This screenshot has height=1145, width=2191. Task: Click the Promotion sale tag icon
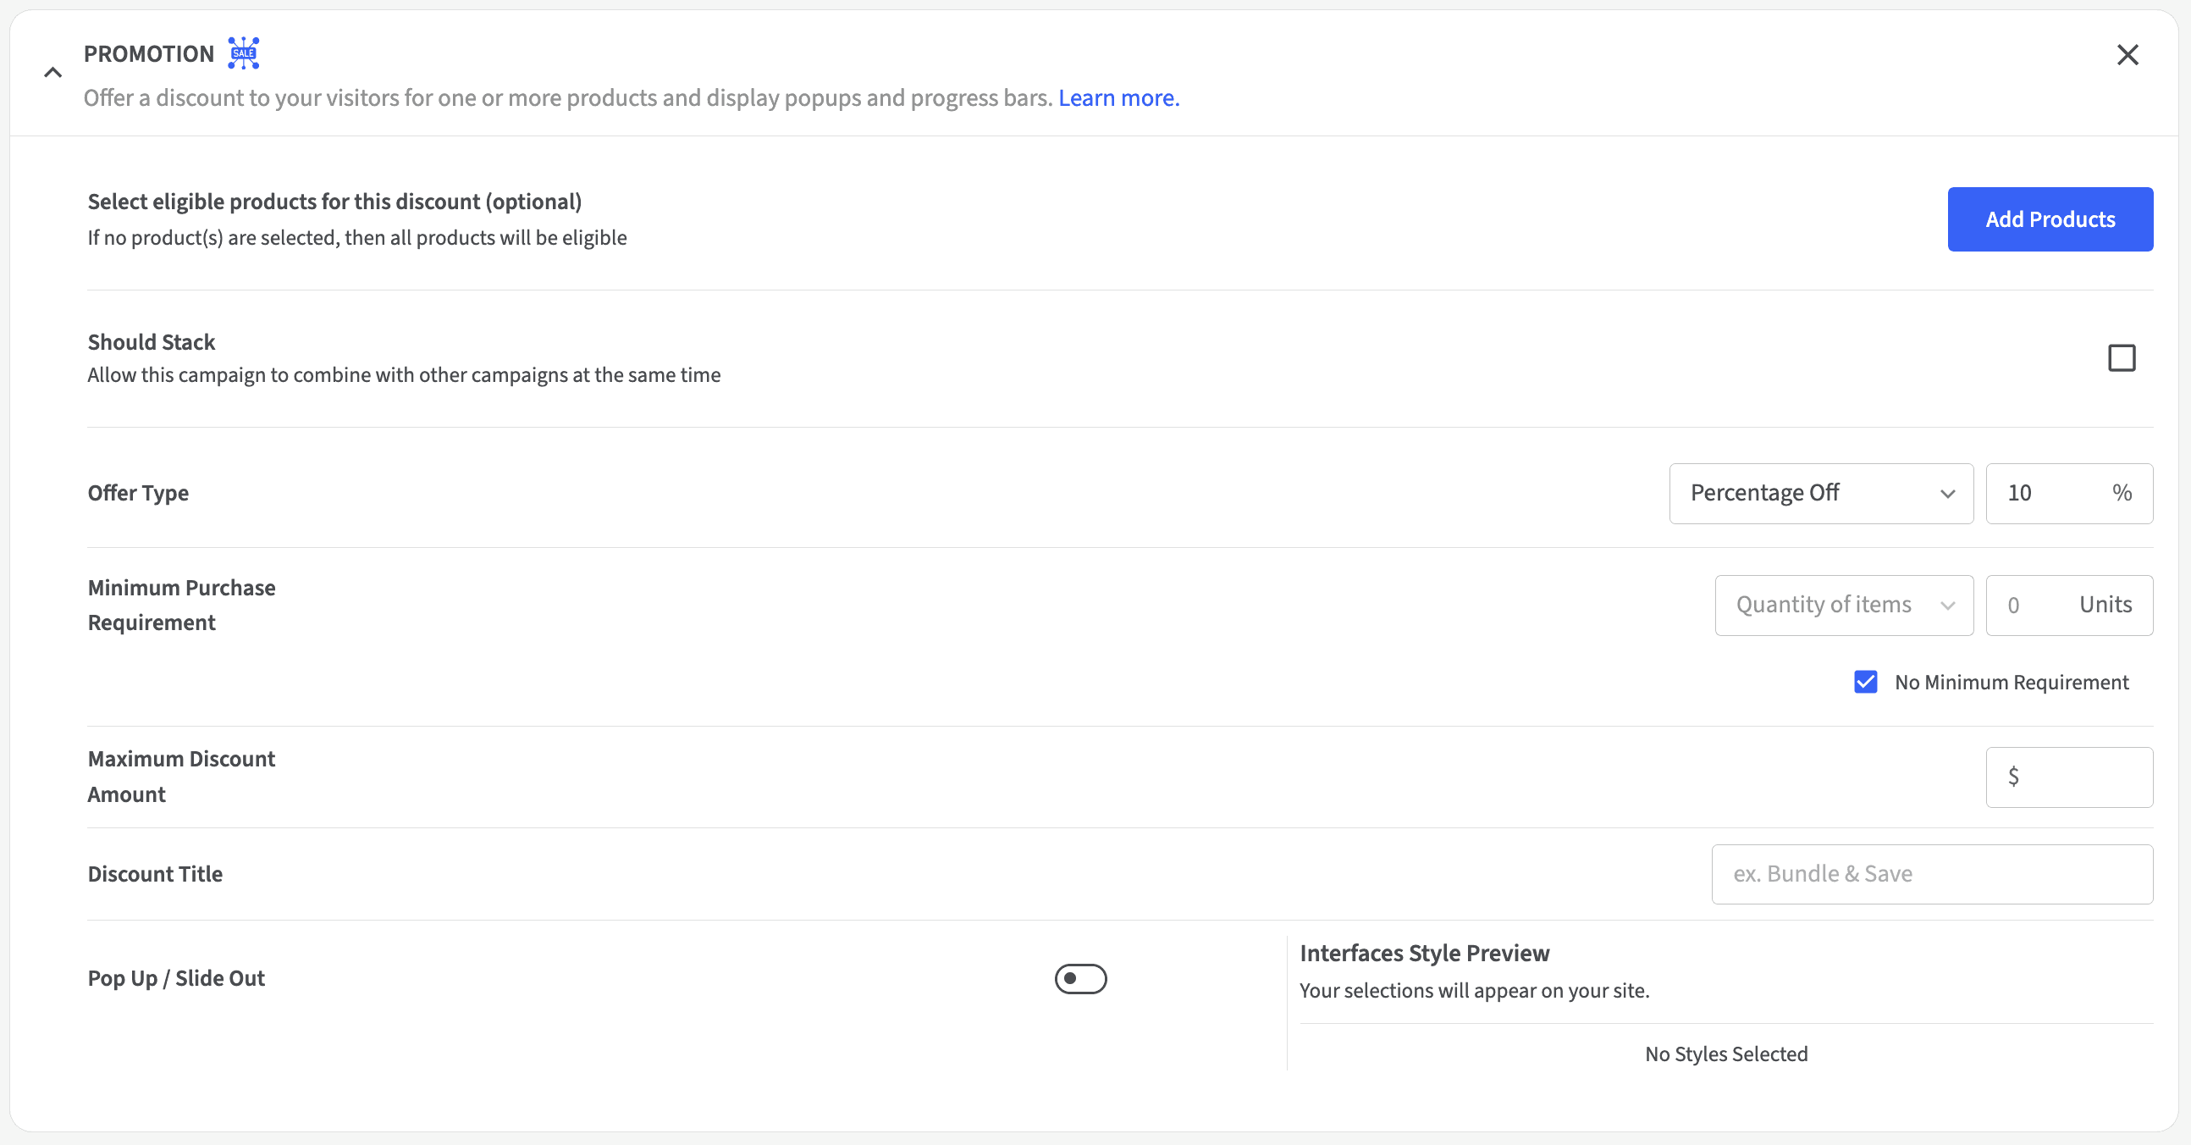pyautogui.click(x=243, y=53)
